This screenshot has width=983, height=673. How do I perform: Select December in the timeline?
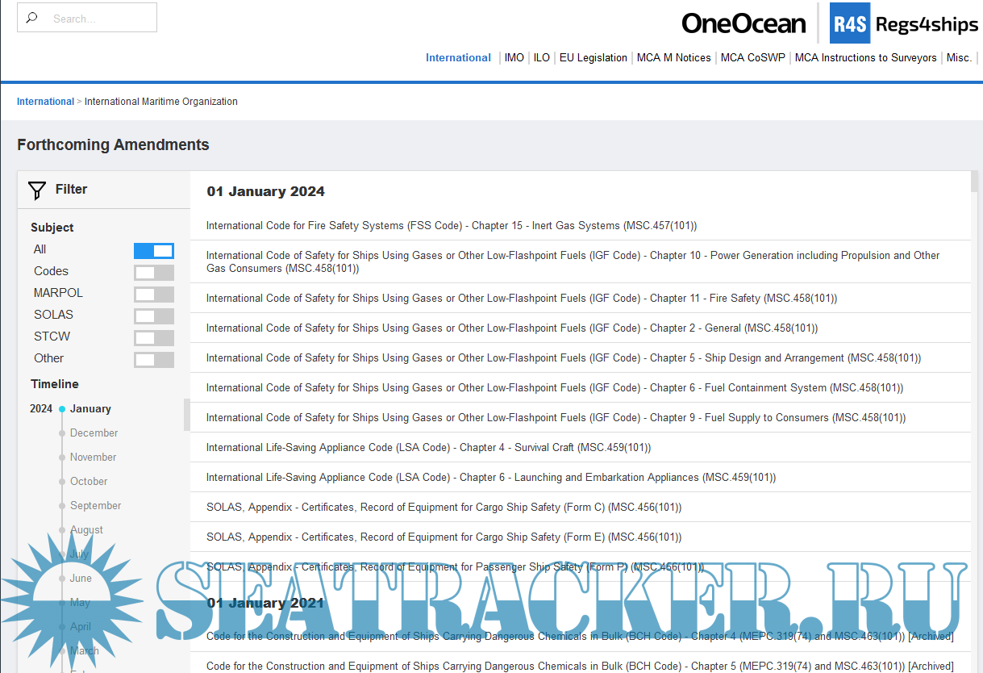[94, 433]
